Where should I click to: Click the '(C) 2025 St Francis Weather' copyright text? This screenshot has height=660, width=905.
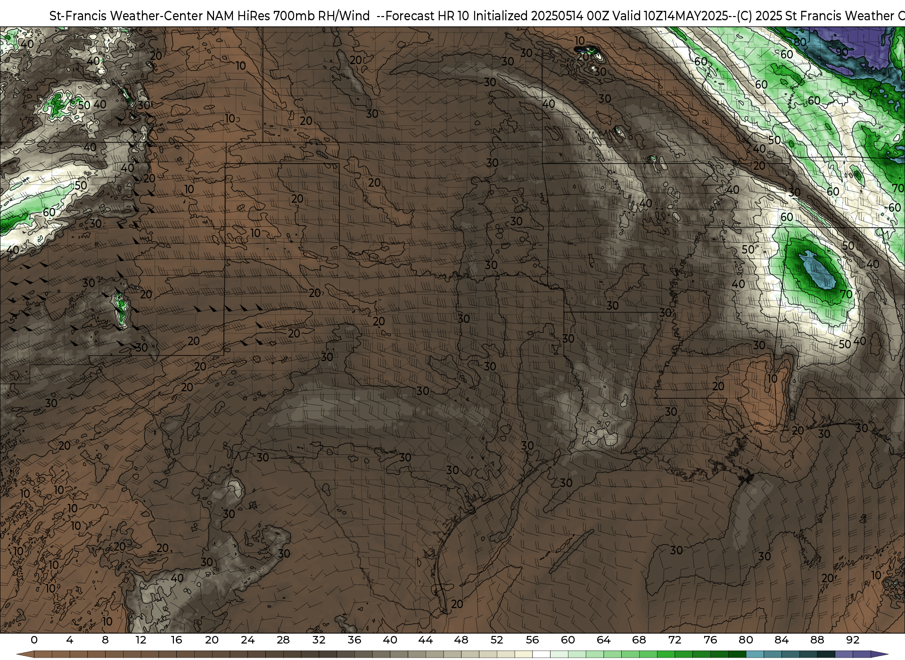point(815,16)
